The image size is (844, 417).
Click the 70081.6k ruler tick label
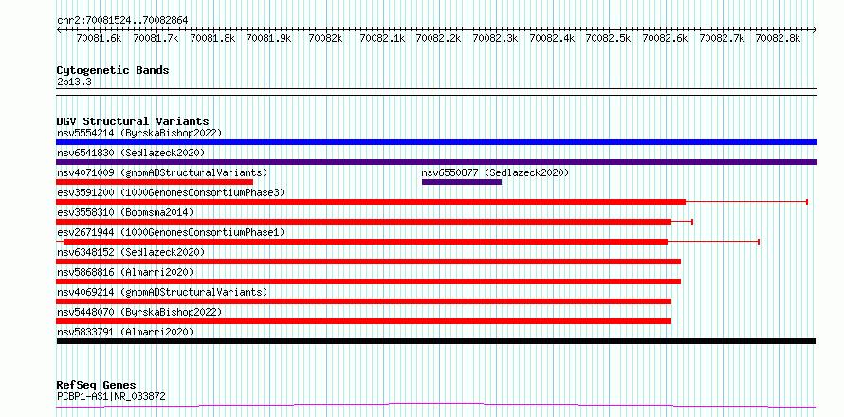(x=99, y=38)
